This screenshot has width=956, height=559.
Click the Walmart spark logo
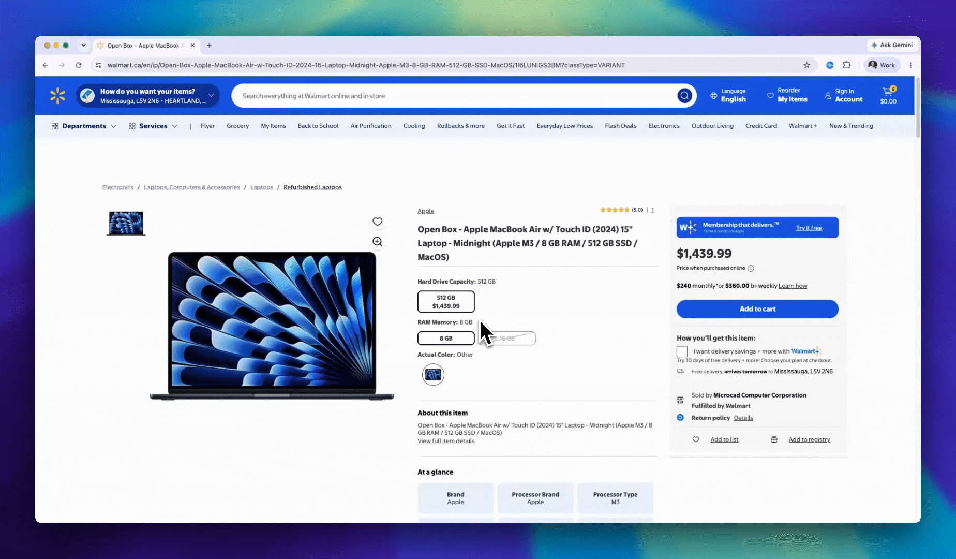pyautogui.click(x=58, y=96)
